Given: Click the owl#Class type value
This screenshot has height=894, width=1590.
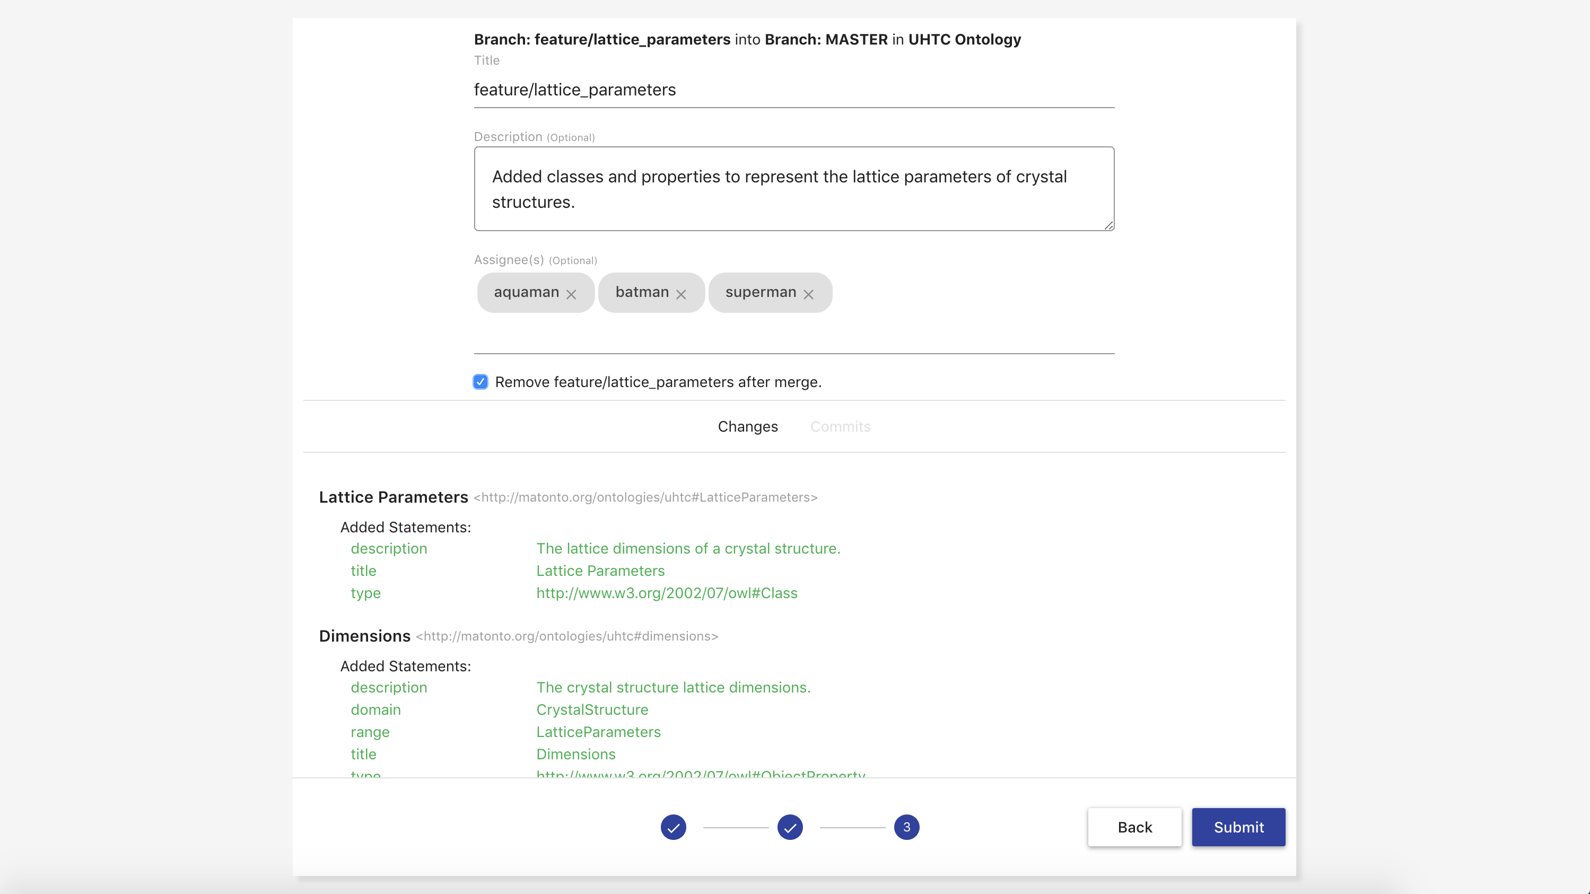Looking at the screenshot, I should coord(666,593).
